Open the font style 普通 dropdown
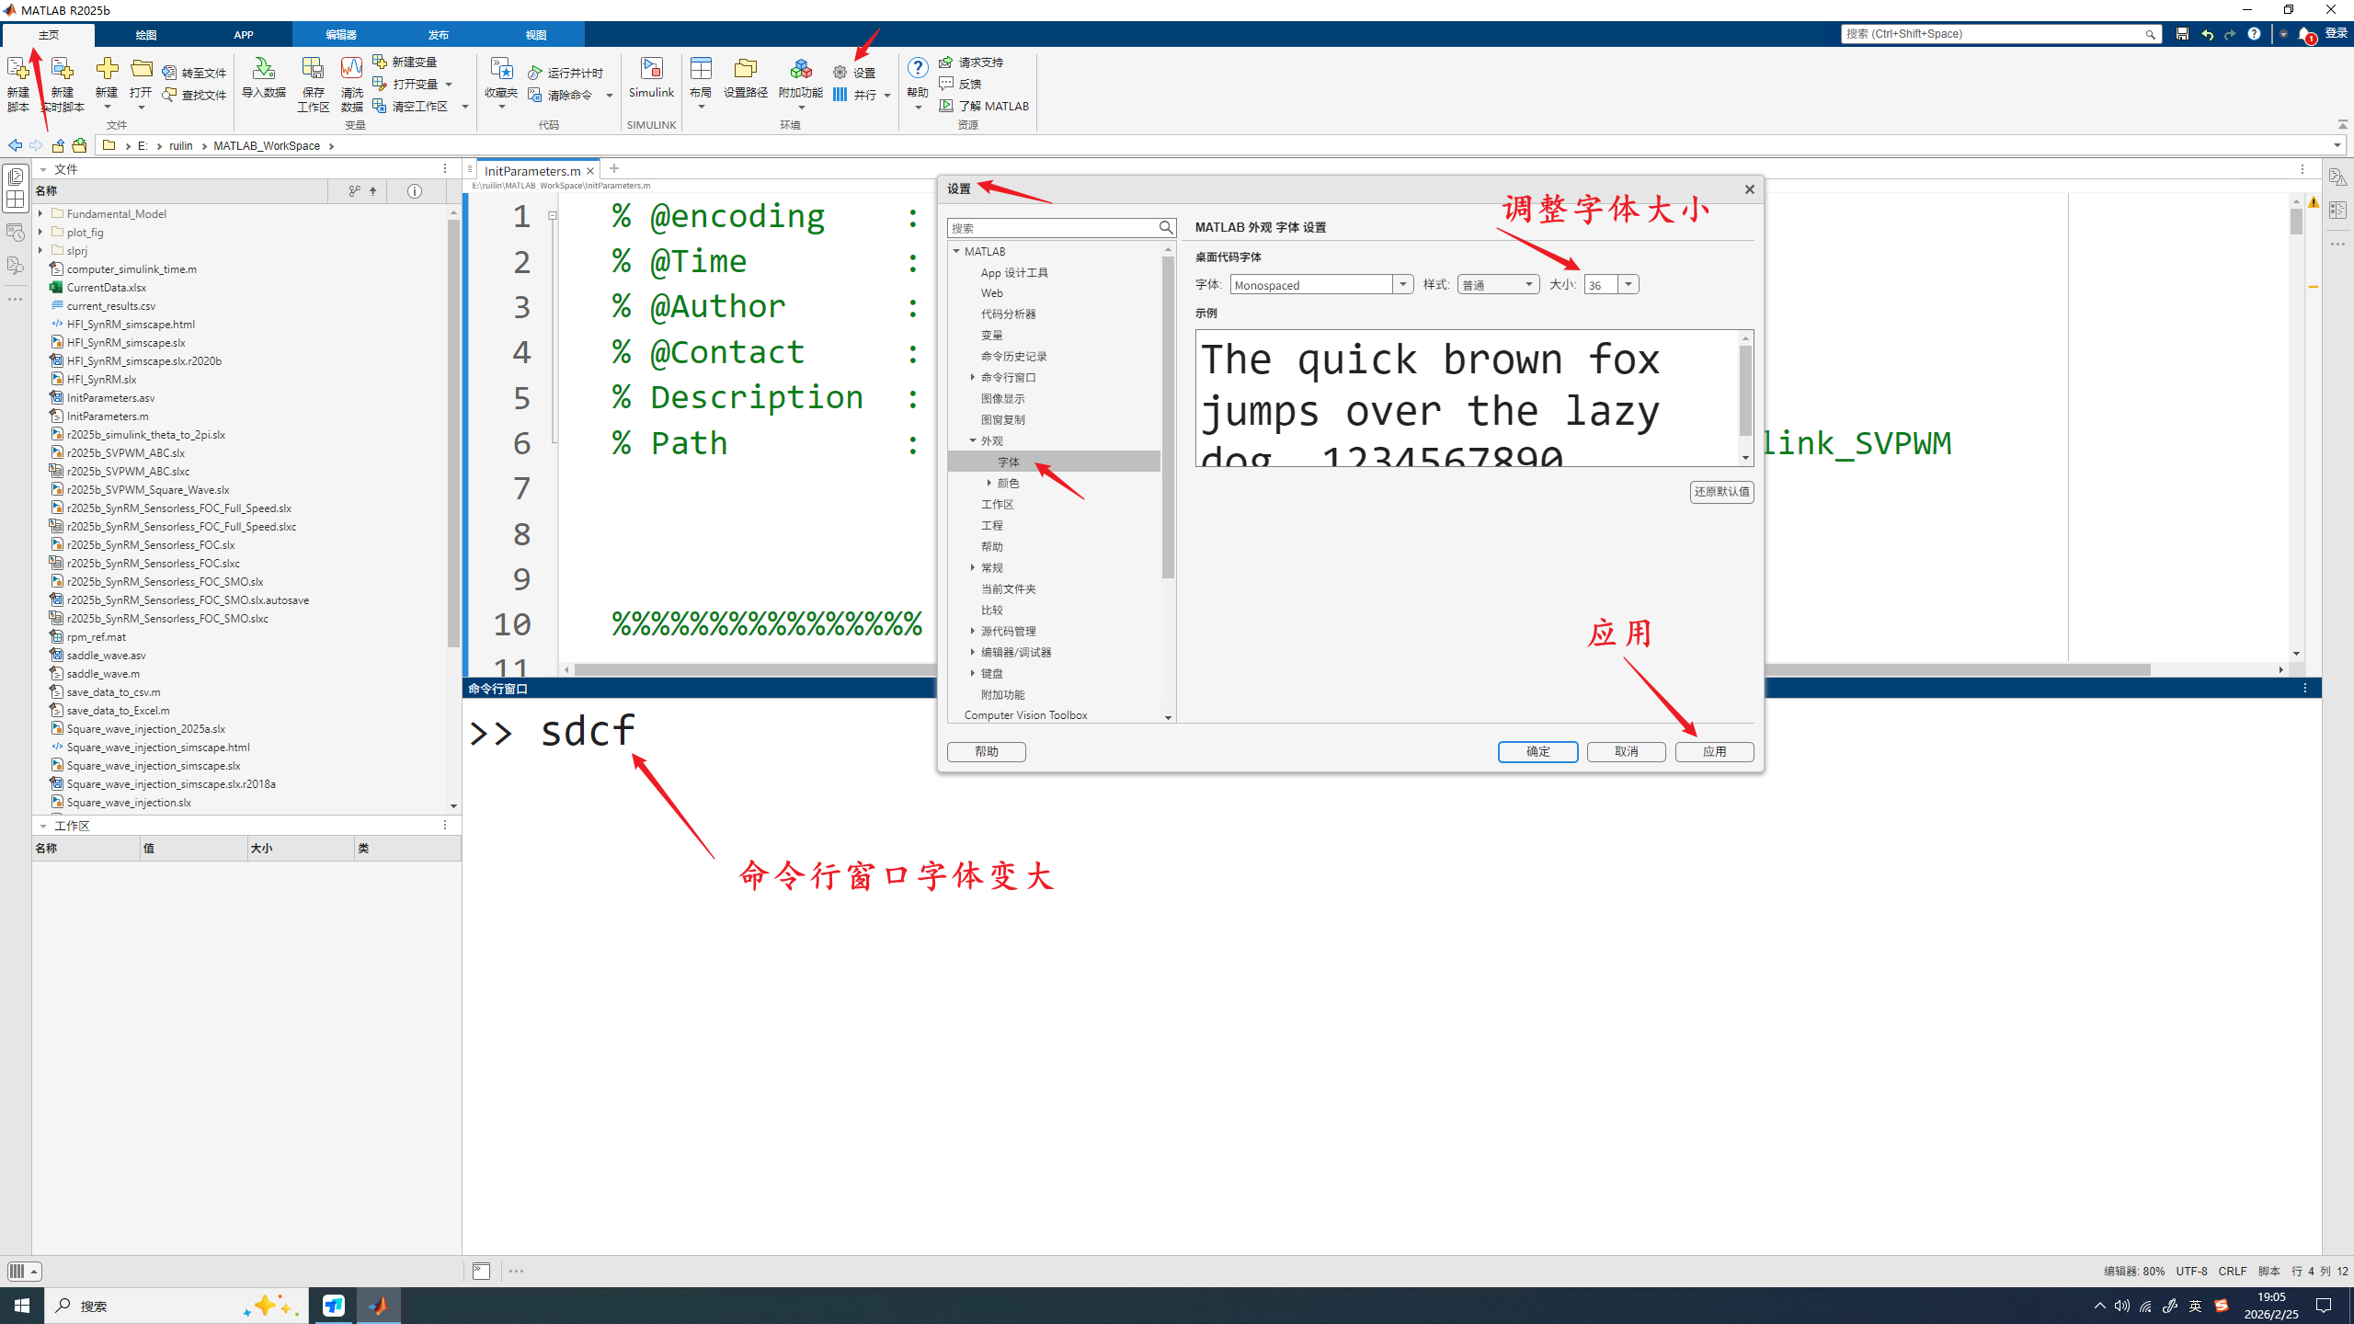 [1528, 285]
